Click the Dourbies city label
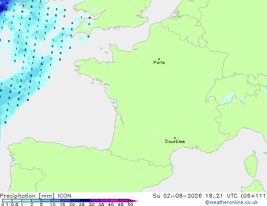 click(x=175, y=141)
